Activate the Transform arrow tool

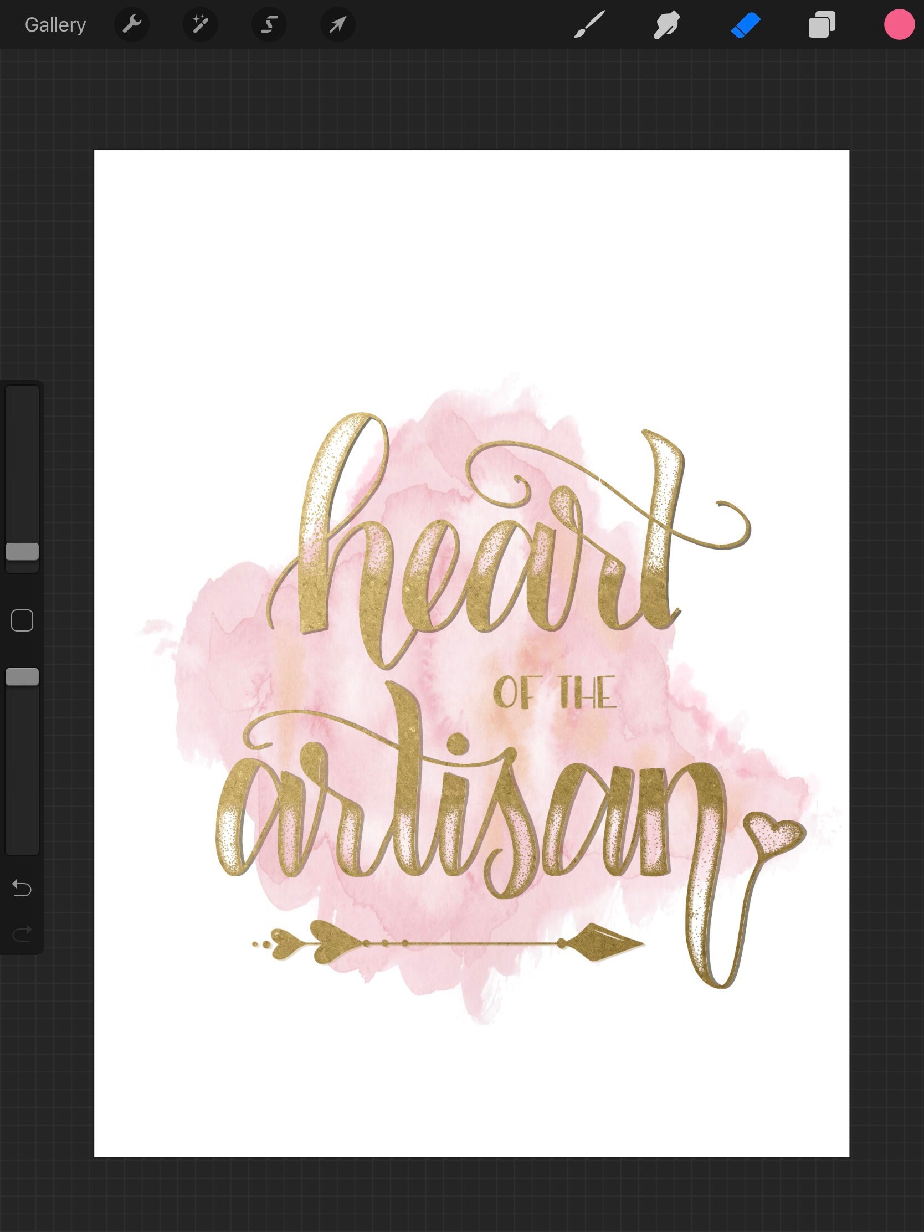click(x=337, y=24)
